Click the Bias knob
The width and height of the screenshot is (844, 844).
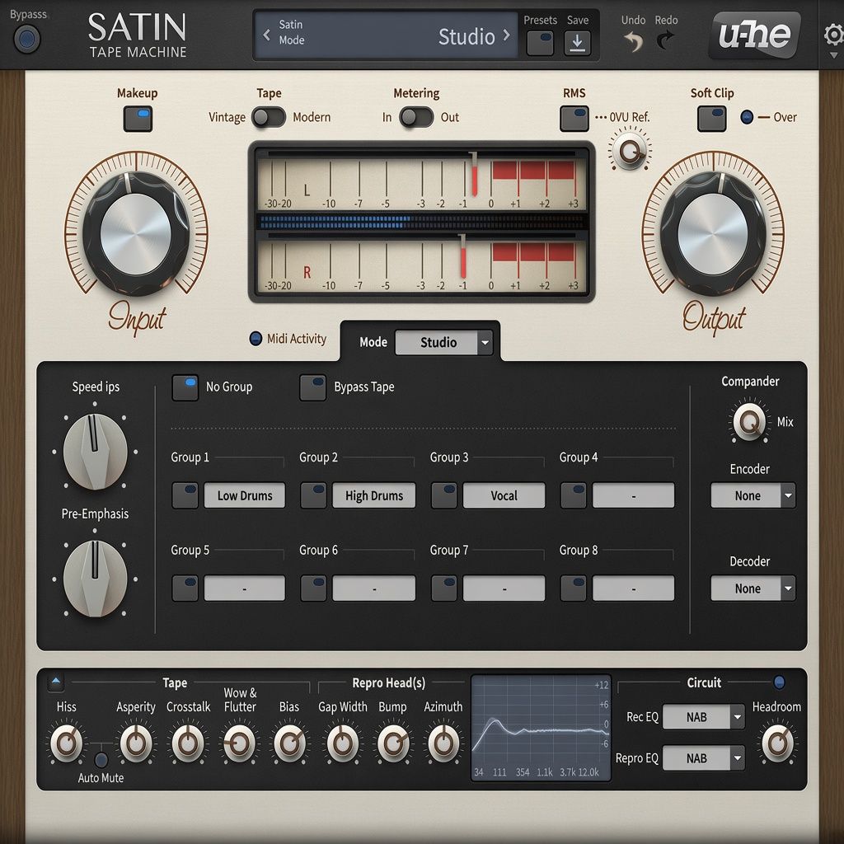click(x=289, y=743)
